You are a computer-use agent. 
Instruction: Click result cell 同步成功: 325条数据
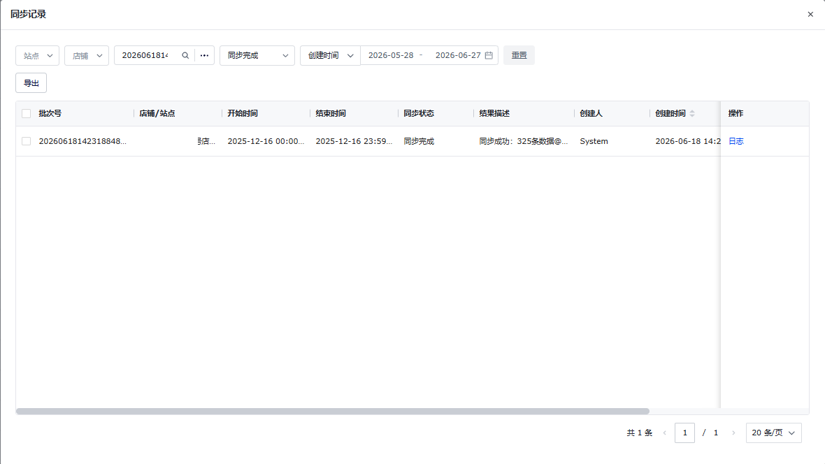coord(524,142)
